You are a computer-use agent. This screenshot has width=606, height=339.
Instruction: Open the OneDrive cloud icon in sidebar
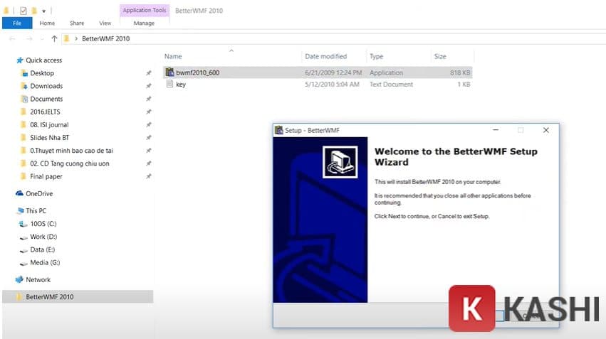coord(19,193)
